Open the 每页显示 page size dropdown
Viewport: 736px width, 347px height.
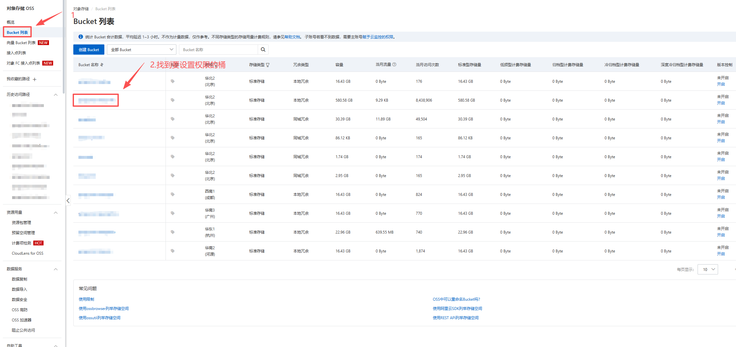point(708,269)
